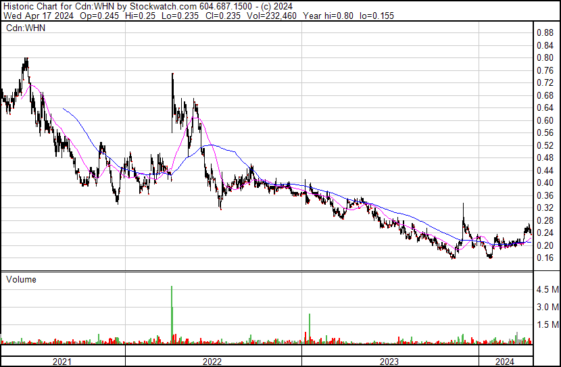561x367 pixels.
Task: Click the 'Cdn:WHN' symbol label in price panel
Action: coord(26,28)
